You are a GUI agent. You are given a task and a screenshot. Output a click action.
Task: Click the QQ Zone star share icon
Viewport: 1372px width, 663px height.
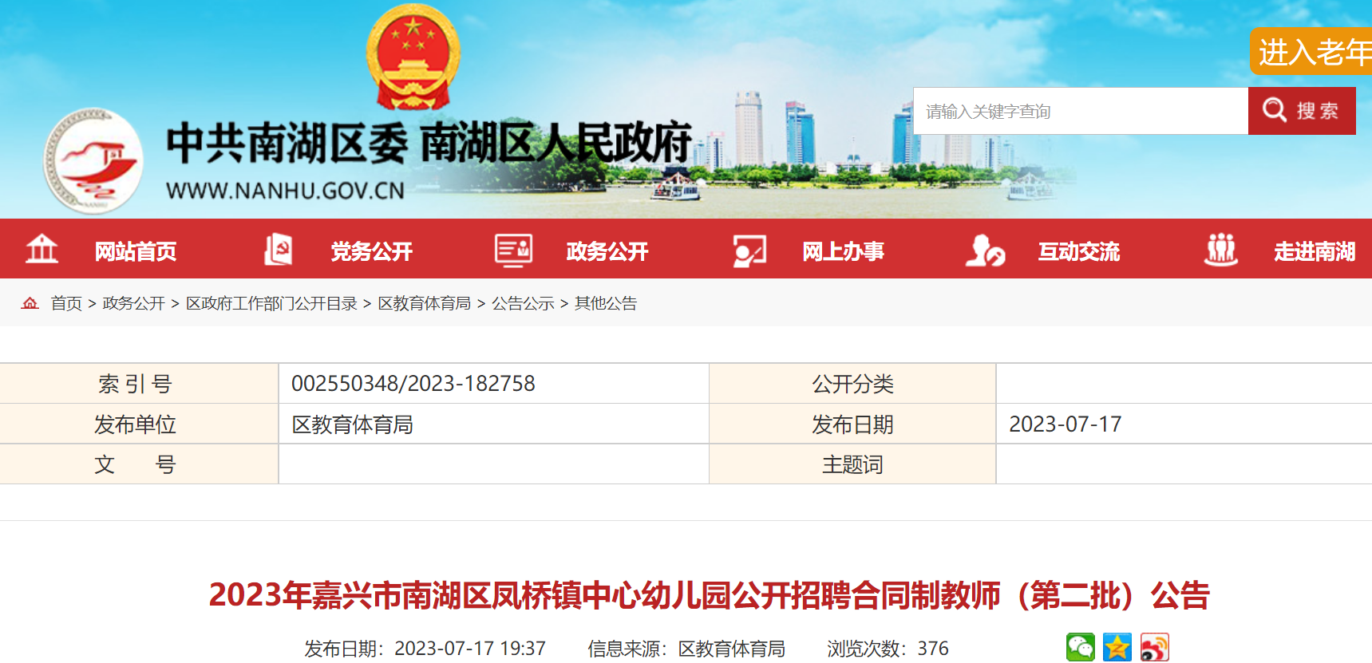click(x=1117, y=647)
